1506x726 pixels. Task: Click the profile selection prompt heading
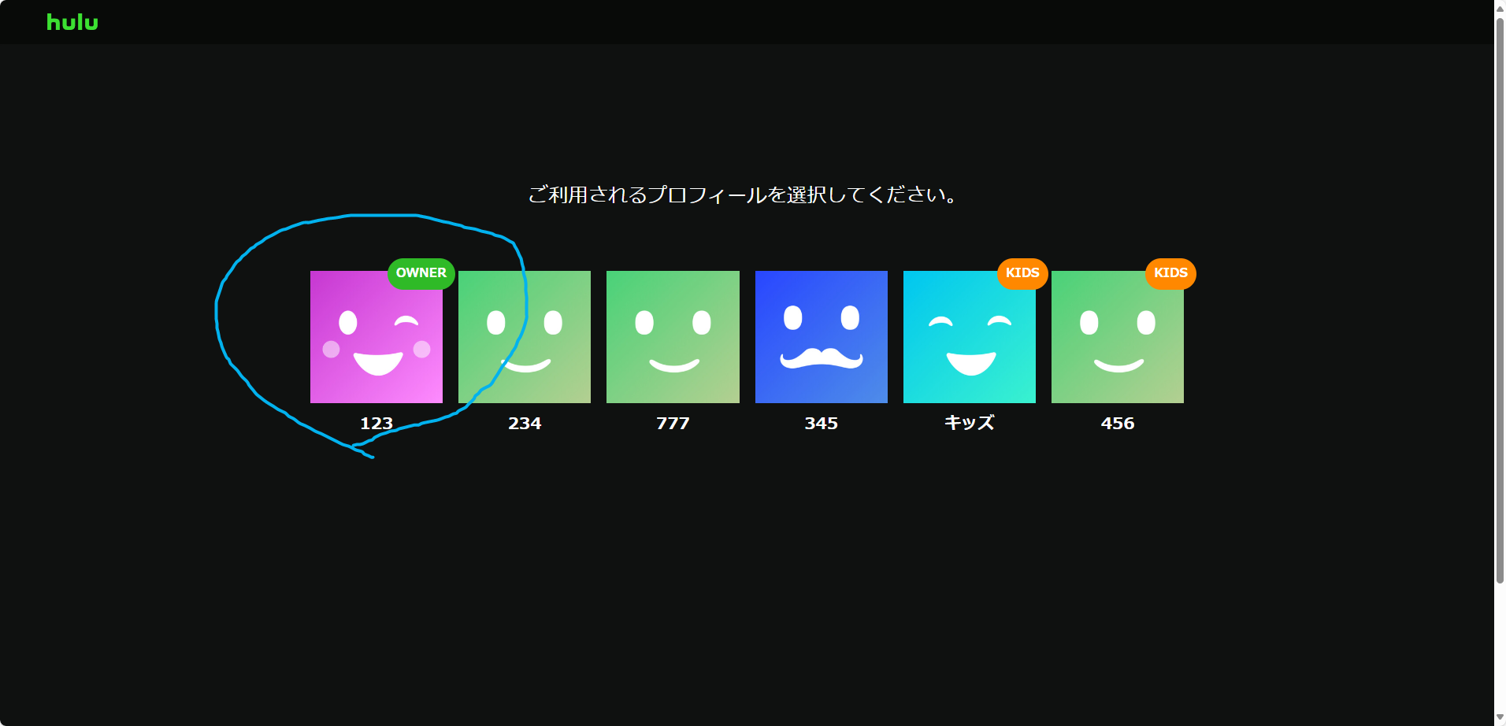pyautogui.click(x=742, y=194)
